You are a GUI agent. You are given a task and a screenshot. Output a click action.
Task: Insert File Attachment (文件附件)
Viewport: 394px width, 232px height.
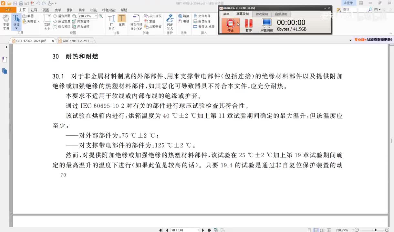tap(202, 16)
